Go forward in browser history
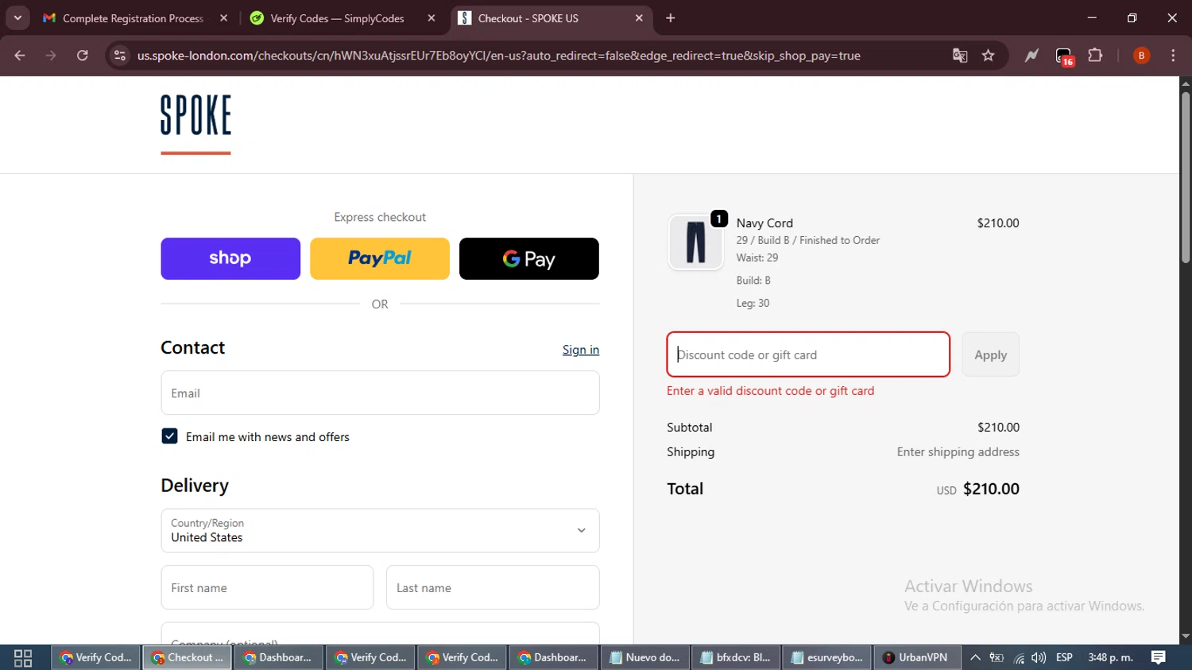 [51, 56]
